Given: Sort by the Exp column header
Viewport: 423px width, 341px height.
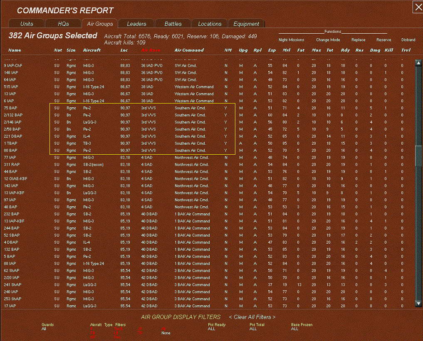Looking at the screenshot, I should tap(272, 50).
